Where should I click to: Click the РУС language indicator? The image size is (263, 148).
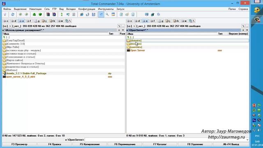click(x=257, y=136)
